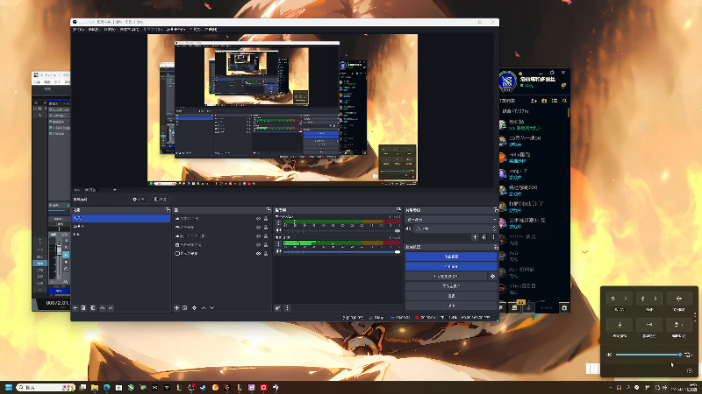This screenshot has height=394, width=702.
Task: Add a scene transition with plus icon
Action: (475, 237)
